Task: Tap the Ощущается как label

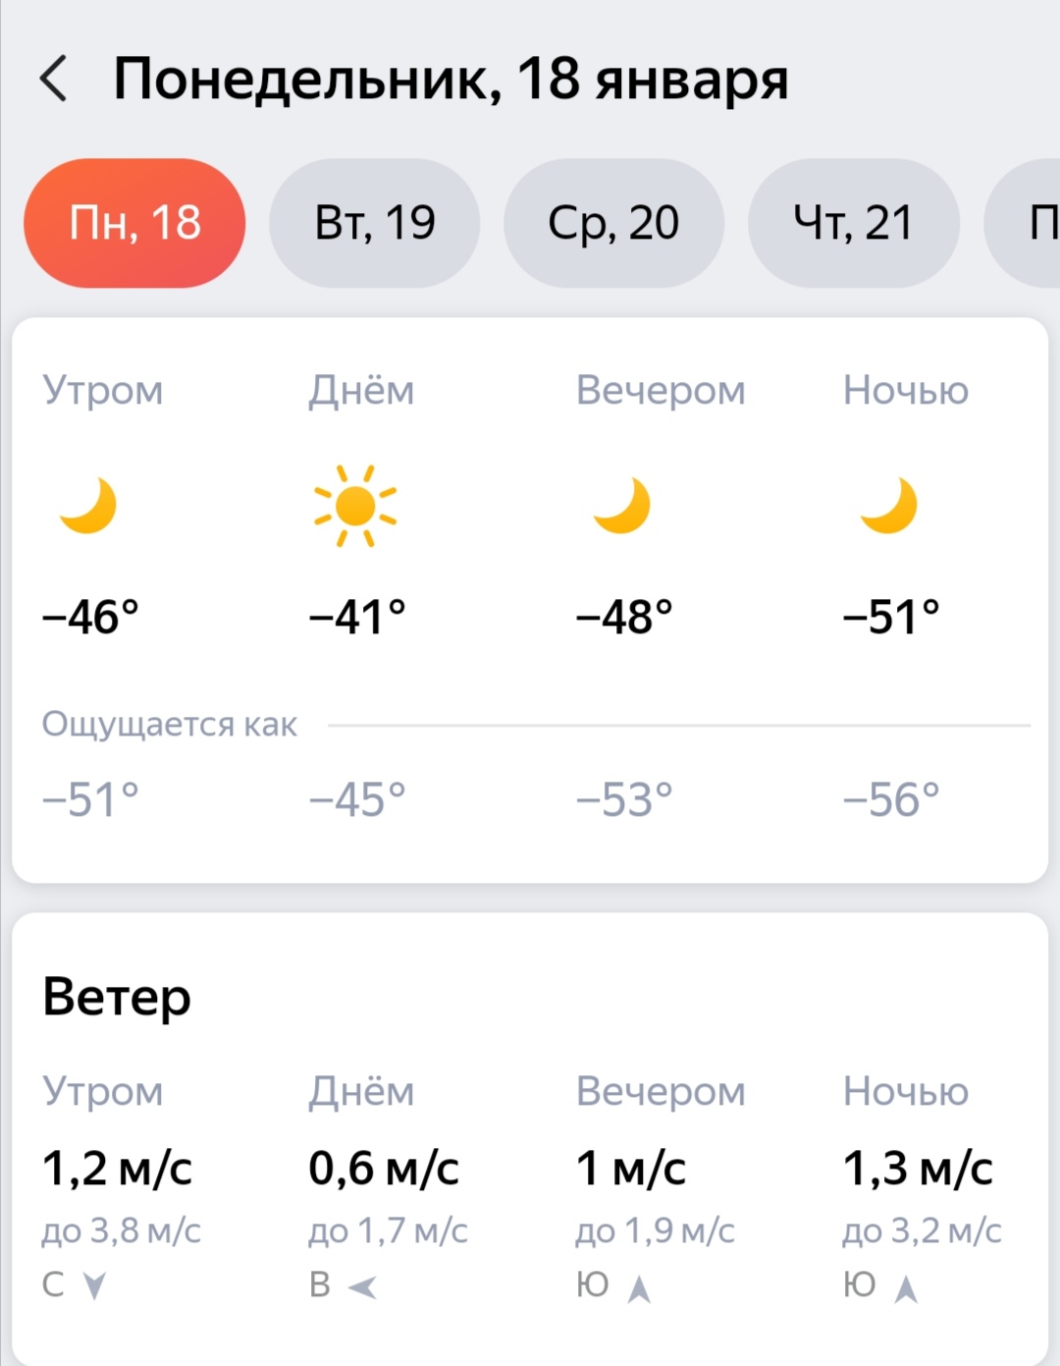Action: coord(169,725)
